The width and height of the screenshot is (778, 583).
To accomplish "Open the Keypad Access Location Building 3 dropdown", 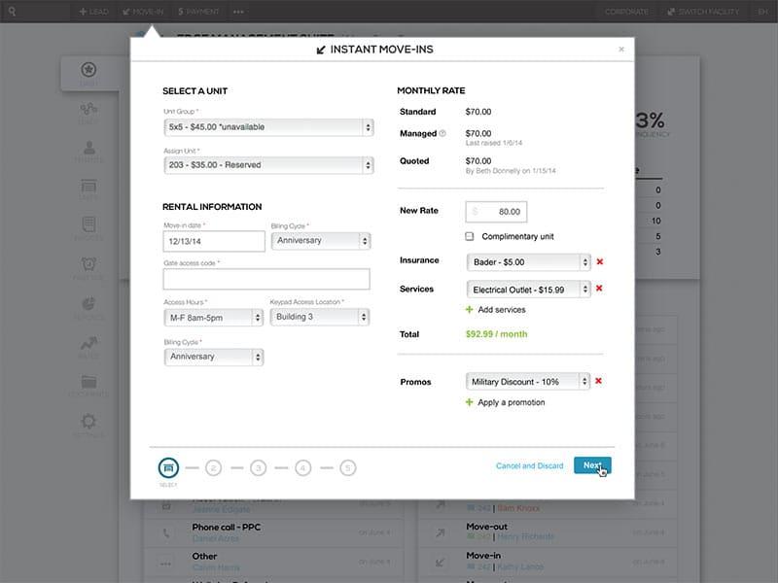I will click(x=320, y=317).
